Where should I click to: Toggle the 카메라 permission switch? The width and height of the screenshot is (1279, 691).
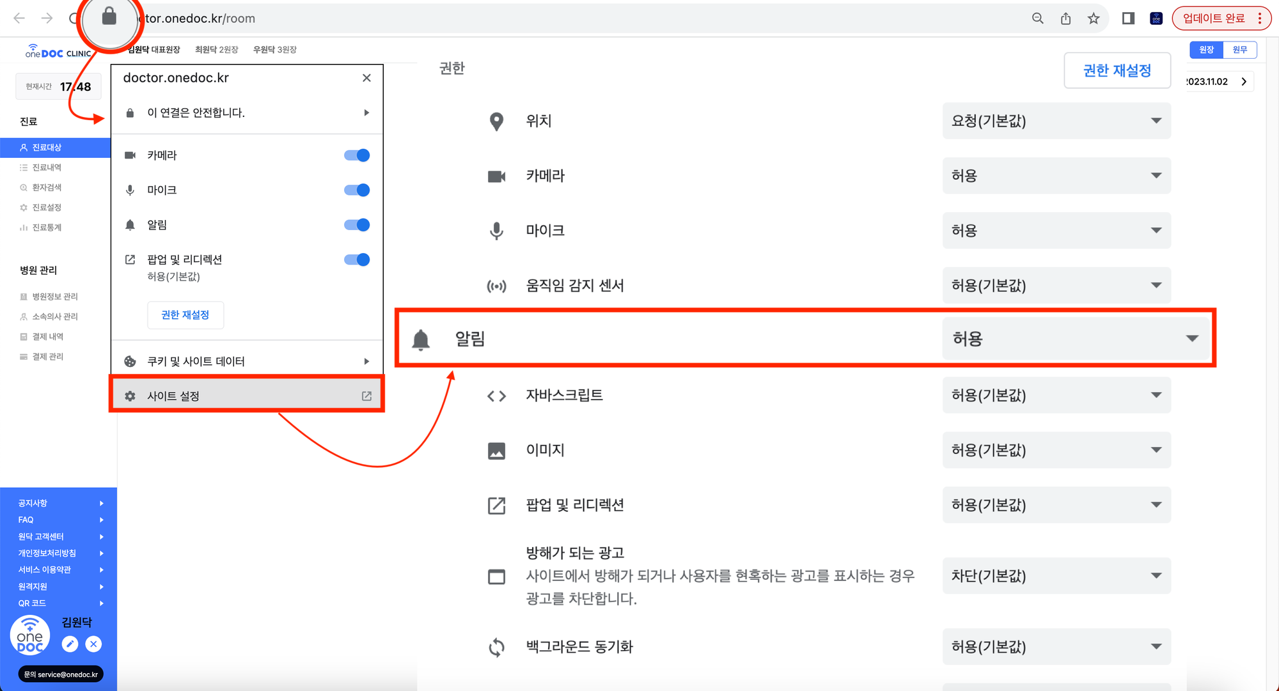tap(357, 155)
